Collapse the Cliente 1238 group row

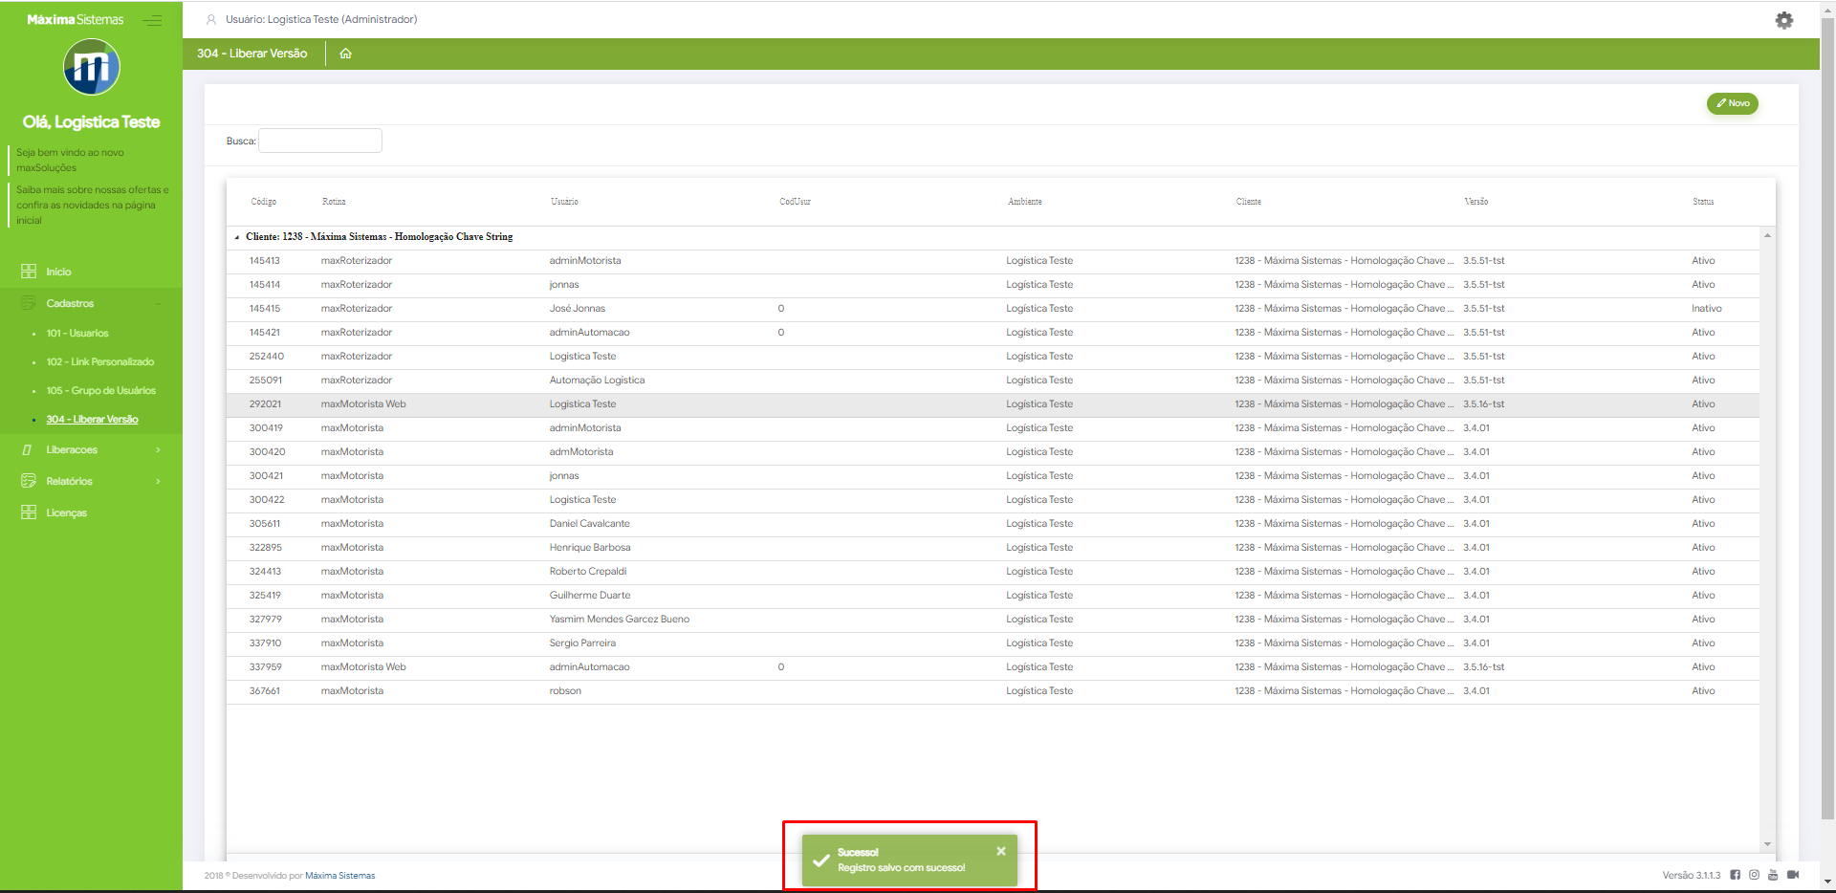(x=237, y=237)
